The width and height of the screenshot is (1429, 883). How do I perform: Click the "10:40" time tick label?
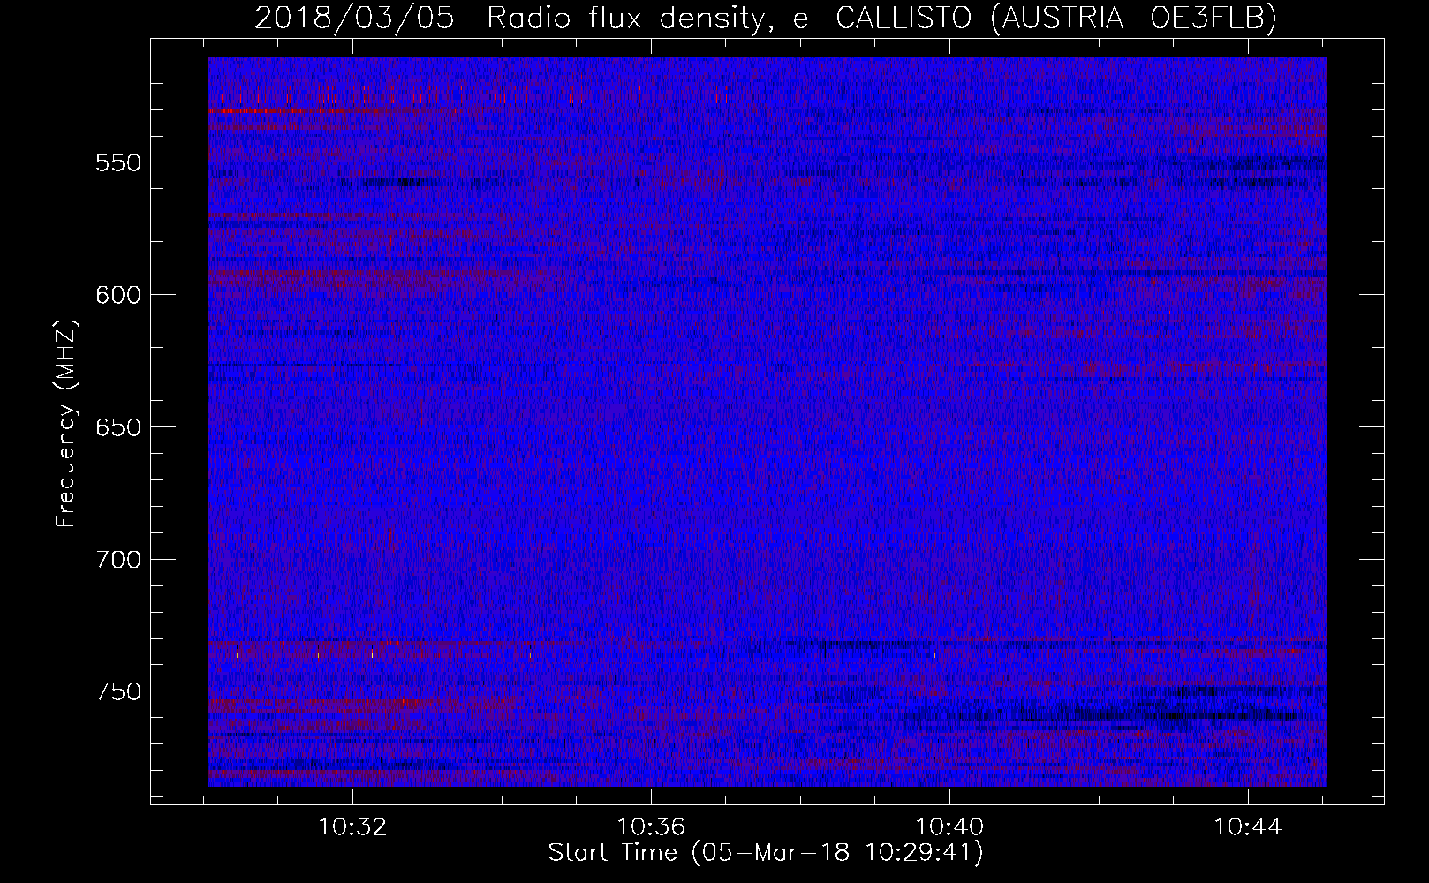pos(949,827)
